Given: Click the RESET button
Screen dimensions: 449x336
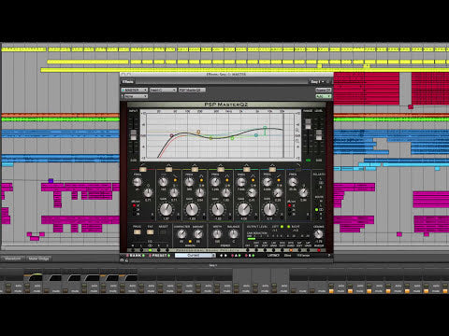Looking at the screenshot, I should [x=163, y=232].
